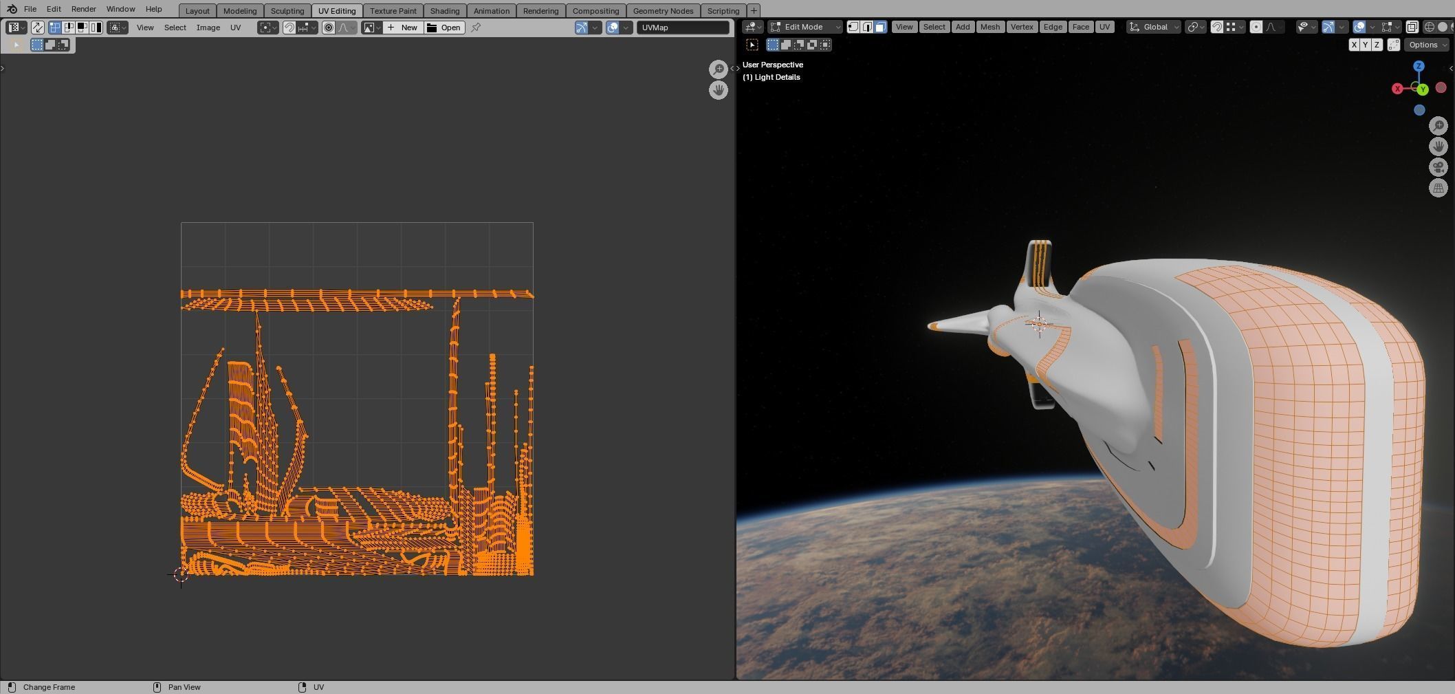Screen dimensions: 1455x694
Task: Select UV island selection mode
Action: (96, 28)
